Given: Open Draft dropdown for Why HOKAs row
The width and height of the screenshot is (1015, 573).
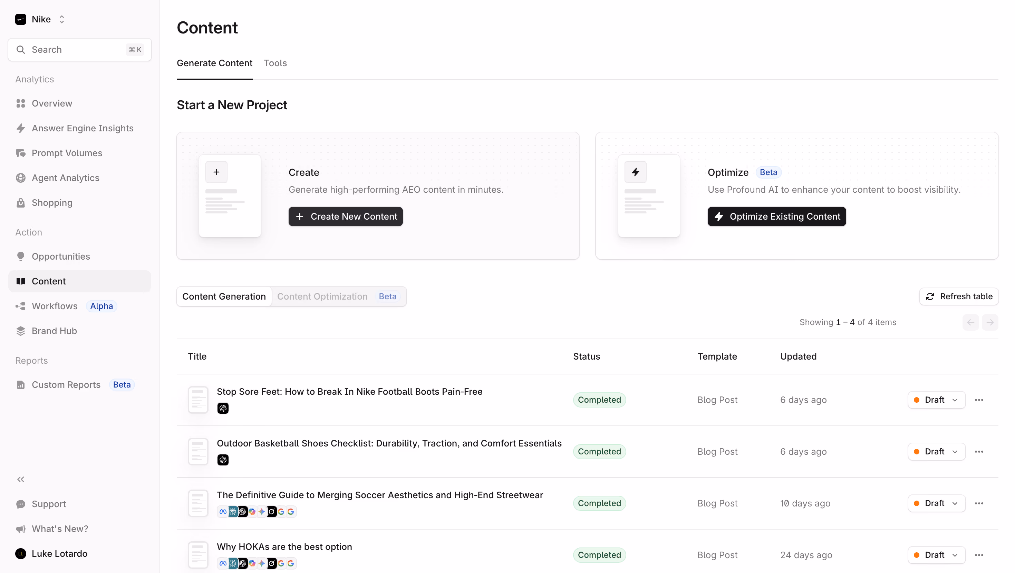Looking at the screenshot, I should click(x=936, y=555).
